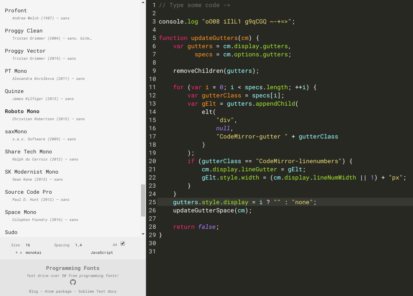The width and height of the screenshot is (413, 296).
Task: Click the font list scrollbar up arrow
Action: [x=143, y=2]
